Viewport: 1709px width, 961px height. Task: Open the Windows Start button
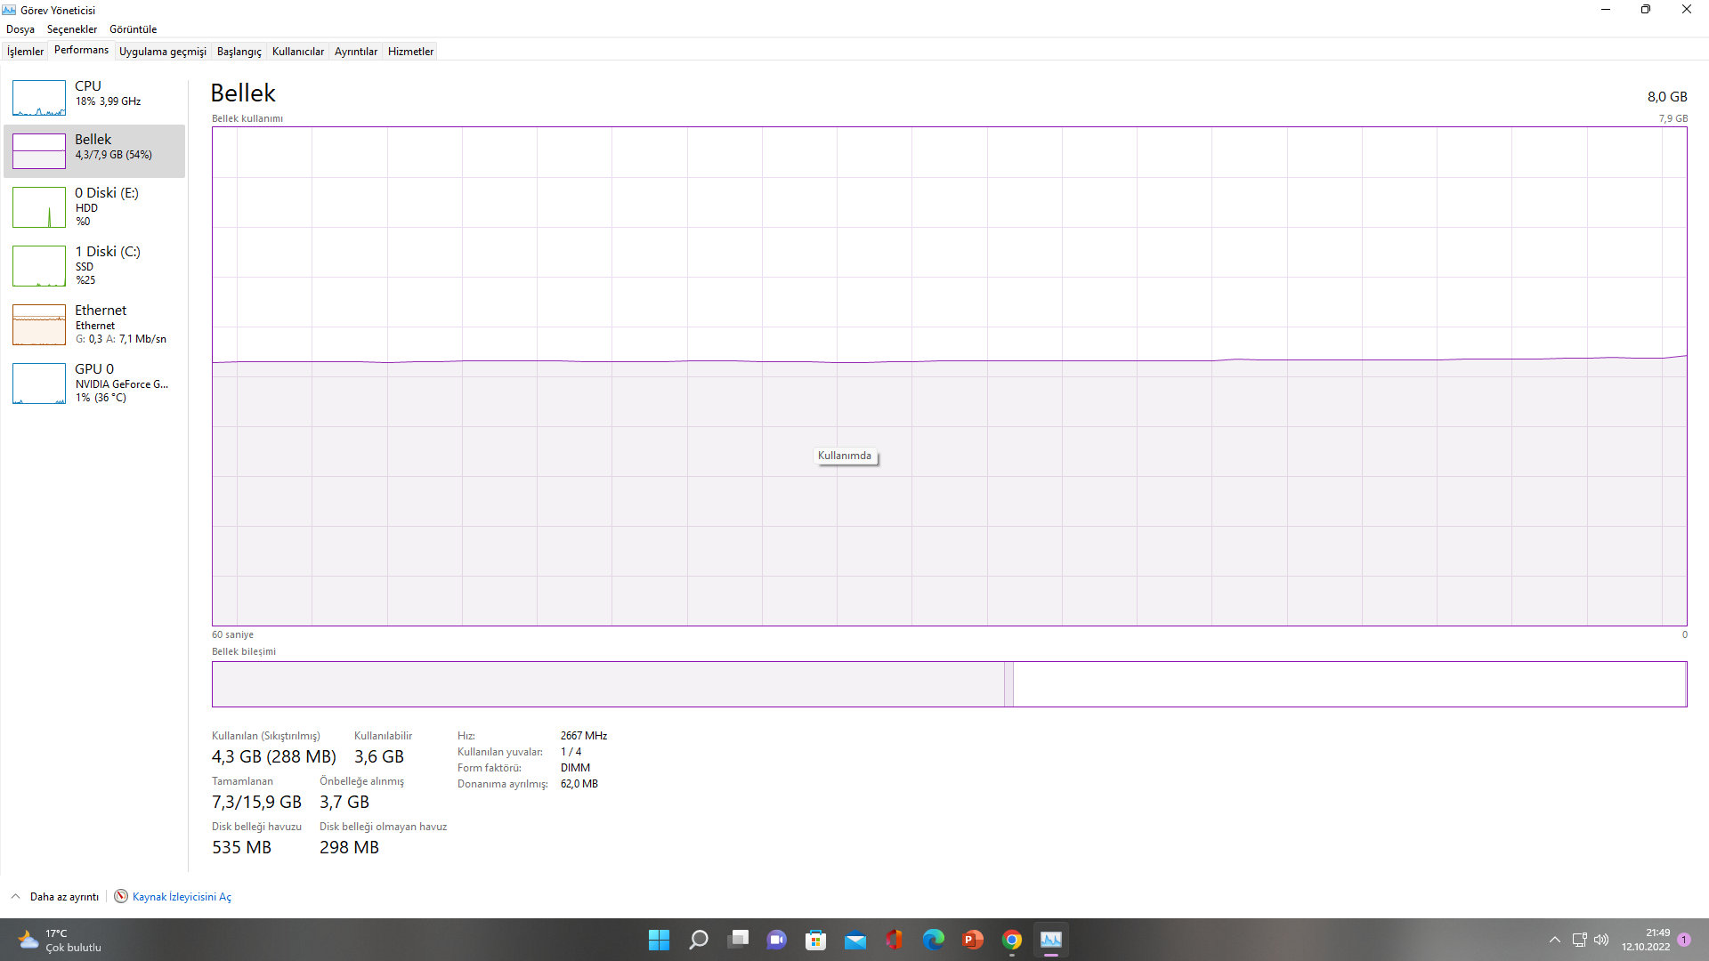(659, 940)
